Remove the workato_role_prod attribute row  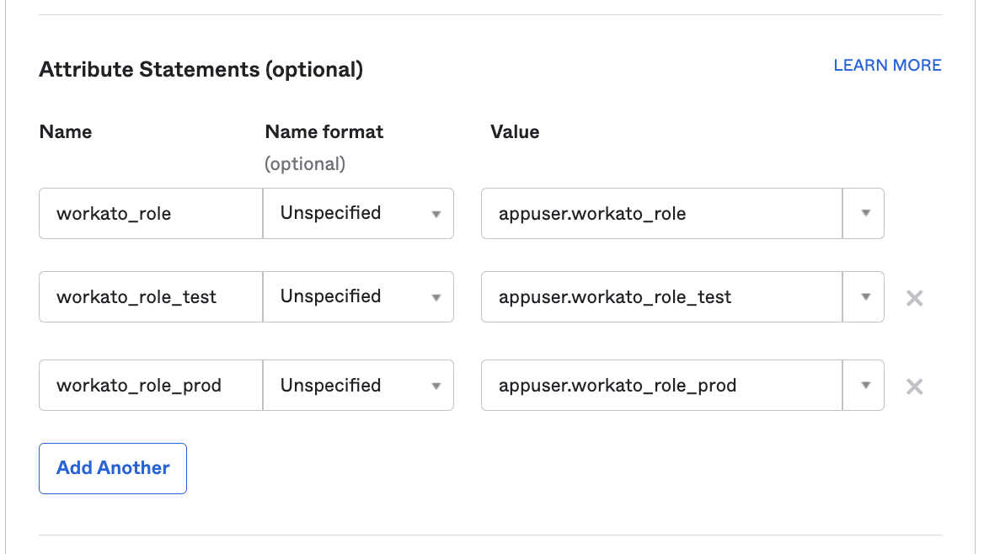pyautogui.click(x=914, y=386)
